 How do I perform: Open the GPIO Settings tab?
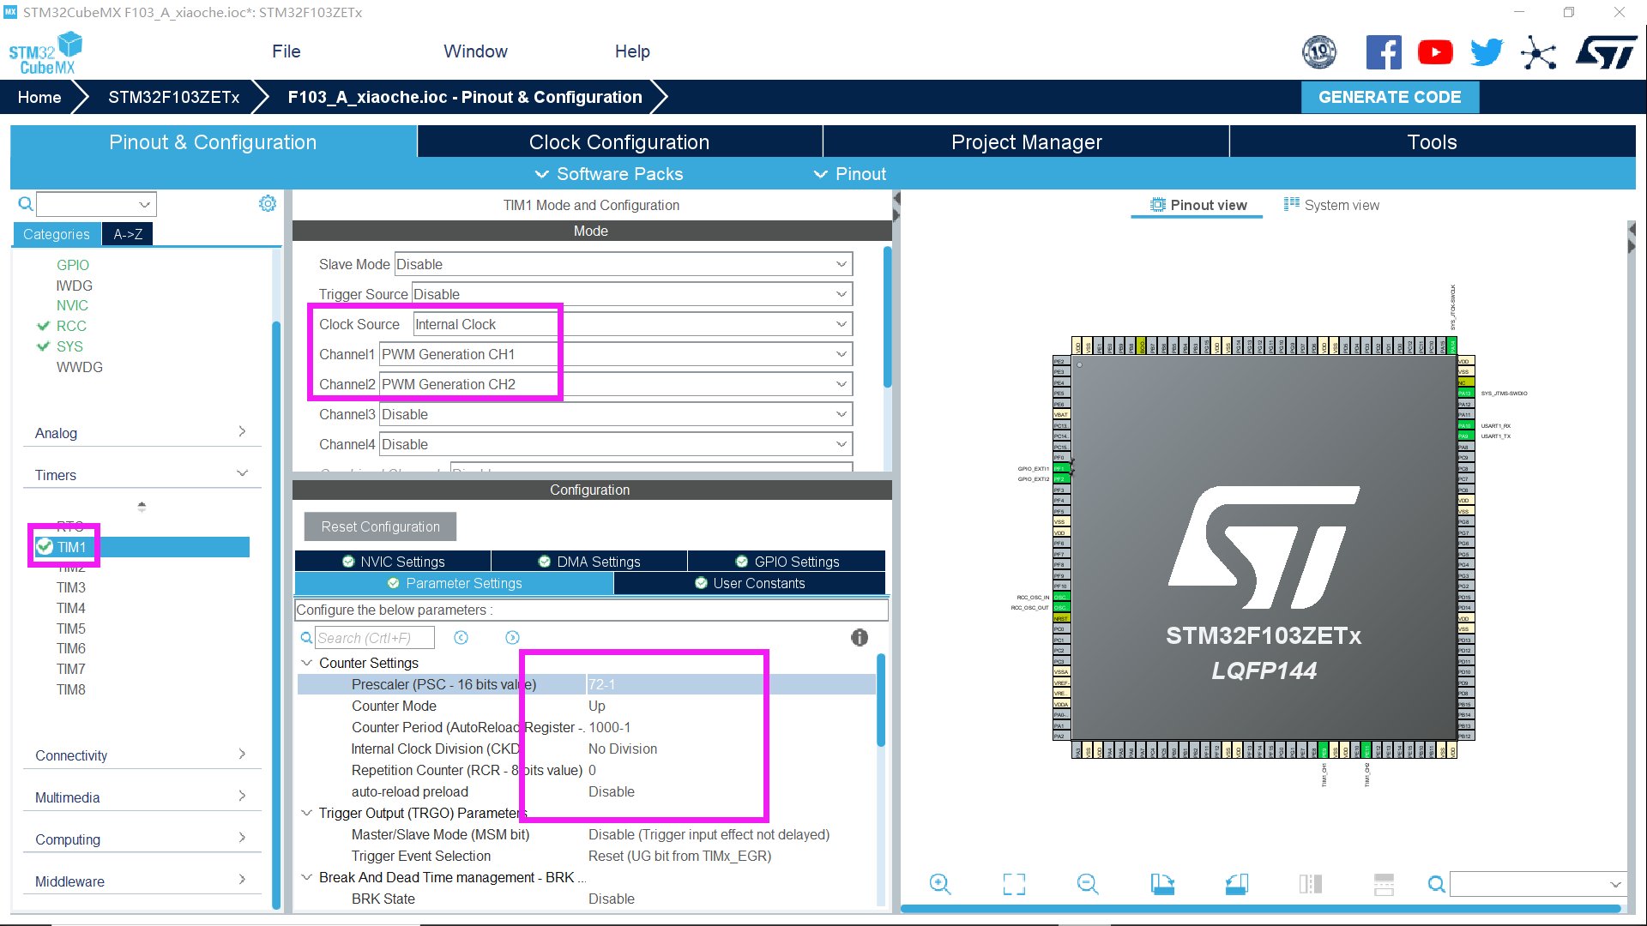pos(787,562)
